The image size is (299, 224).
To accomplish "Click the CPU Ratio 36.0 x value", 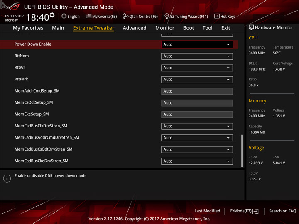I will point(253,85).
